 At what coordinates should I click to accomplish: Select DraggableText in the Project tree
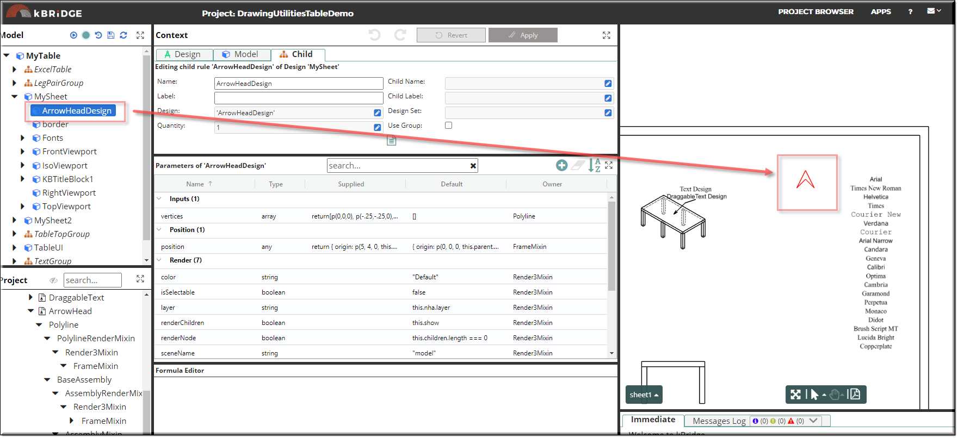click(76, 298)
